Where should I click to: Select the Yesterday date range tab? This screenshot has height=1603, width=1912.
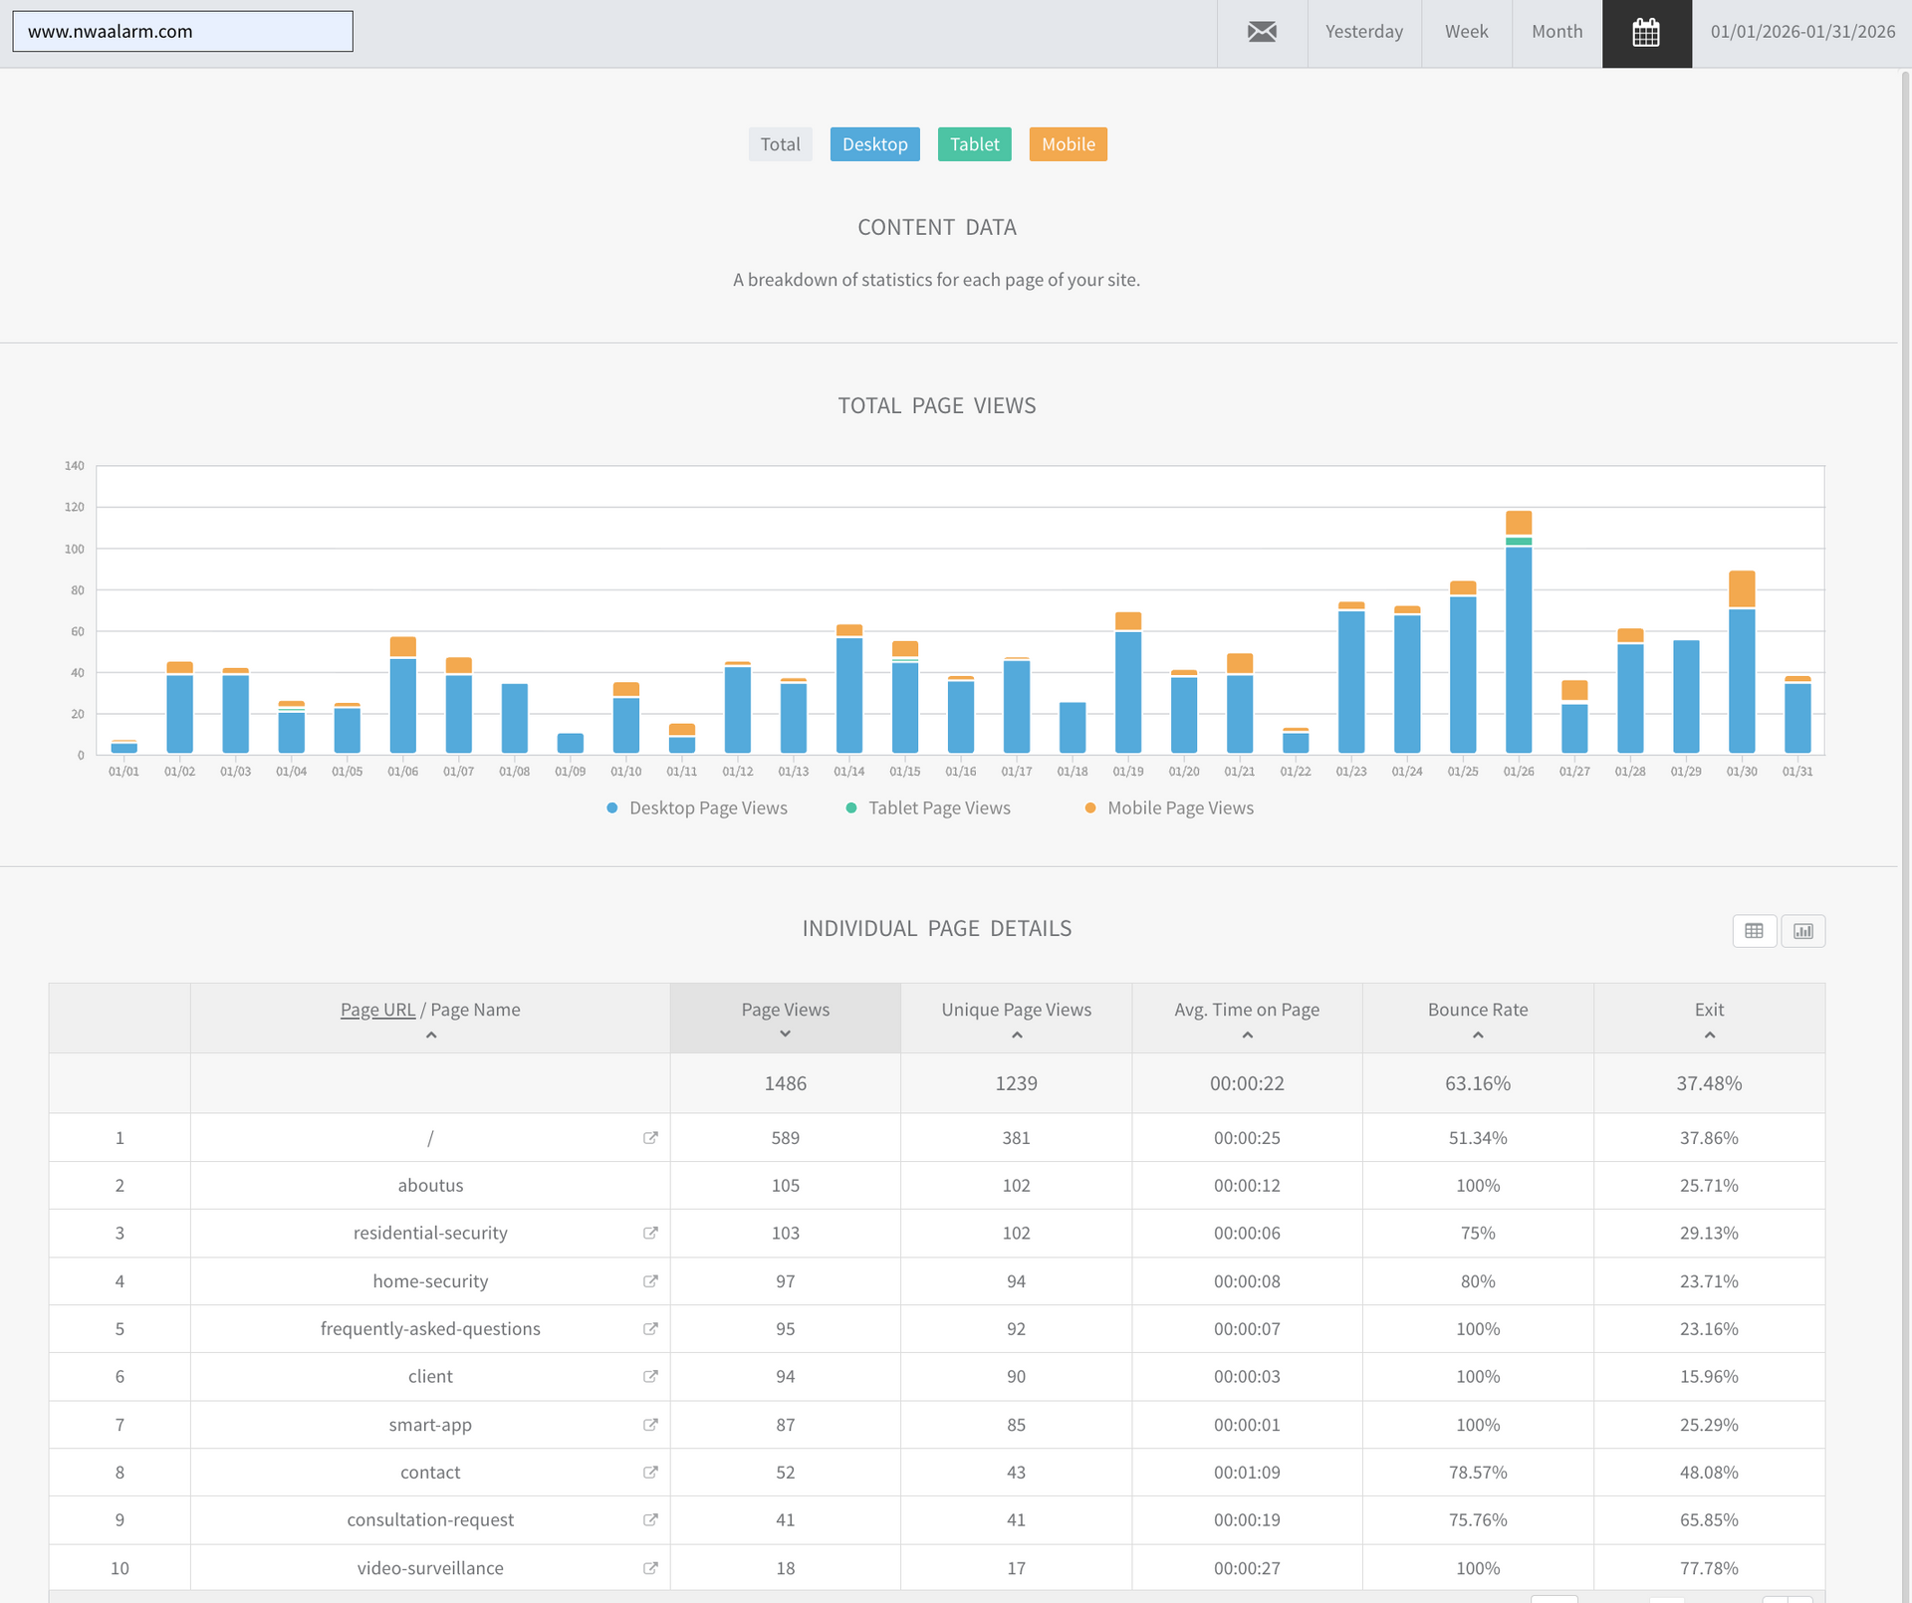point(1363,32)
